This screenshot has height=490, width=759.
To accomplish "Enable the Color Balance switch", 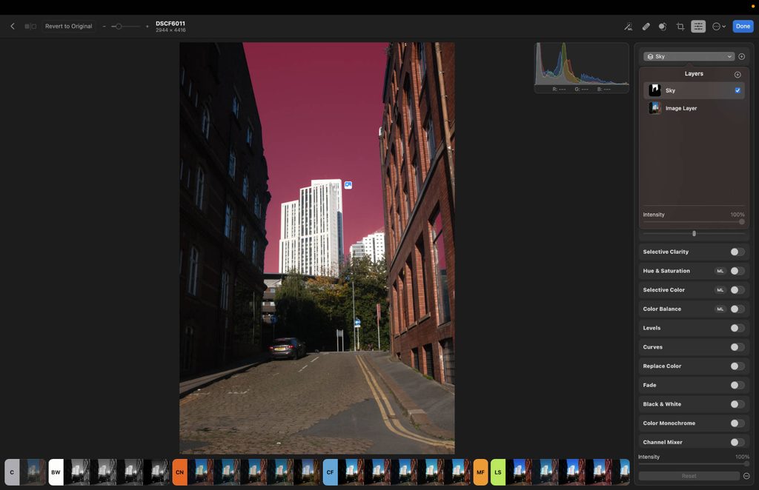I will 738,309.
